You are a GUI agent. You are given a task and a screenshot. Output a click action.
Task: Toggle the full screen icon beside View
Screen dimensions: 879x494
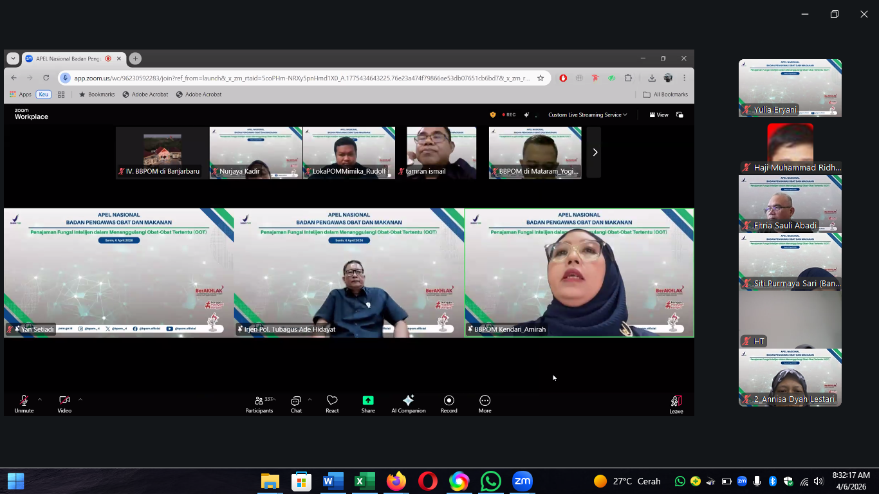tap(680, 115)
